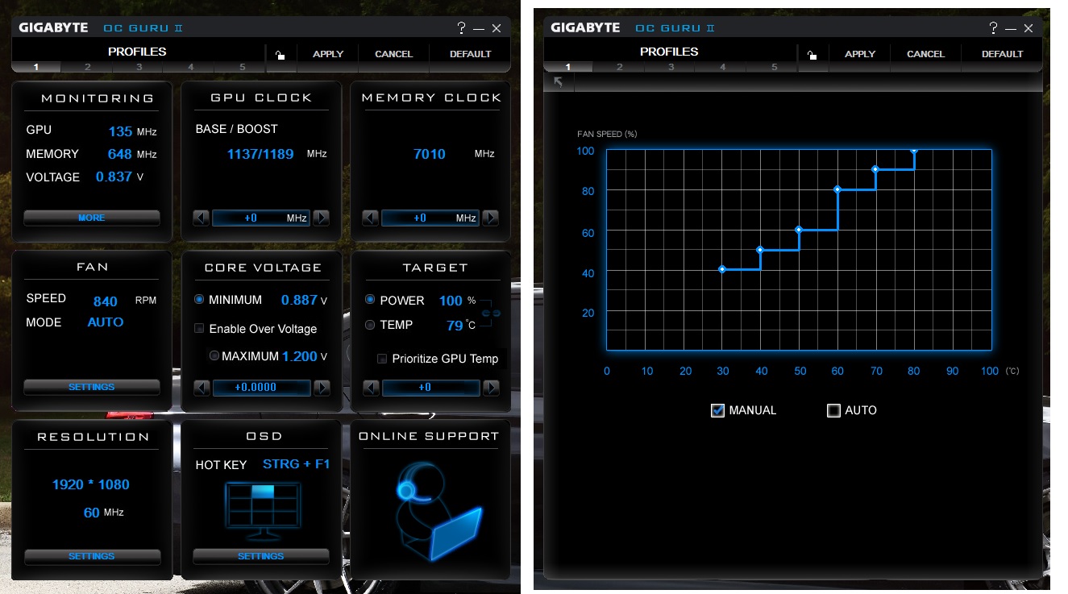Open help question mark in left window
Image resolution: width=1068 pixels, height=594 pixels.
[461, 27]
